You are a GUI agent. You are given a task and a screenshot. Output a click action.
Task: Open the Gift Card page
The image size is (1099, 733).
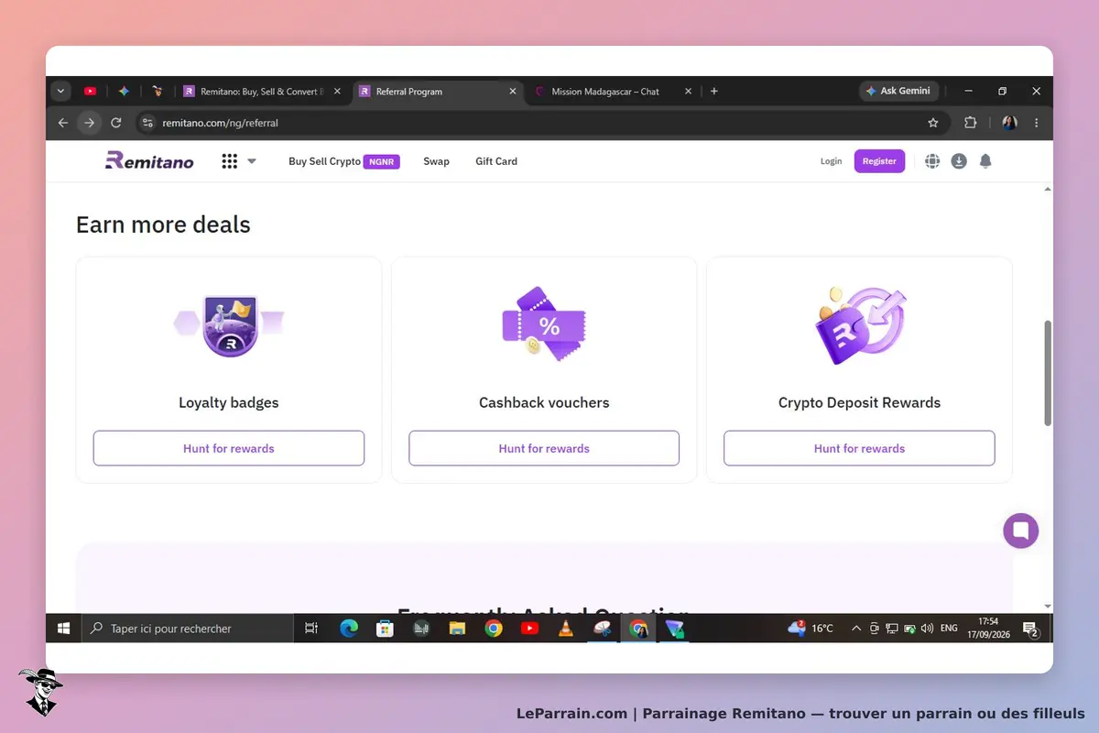[x=496, y=161]
